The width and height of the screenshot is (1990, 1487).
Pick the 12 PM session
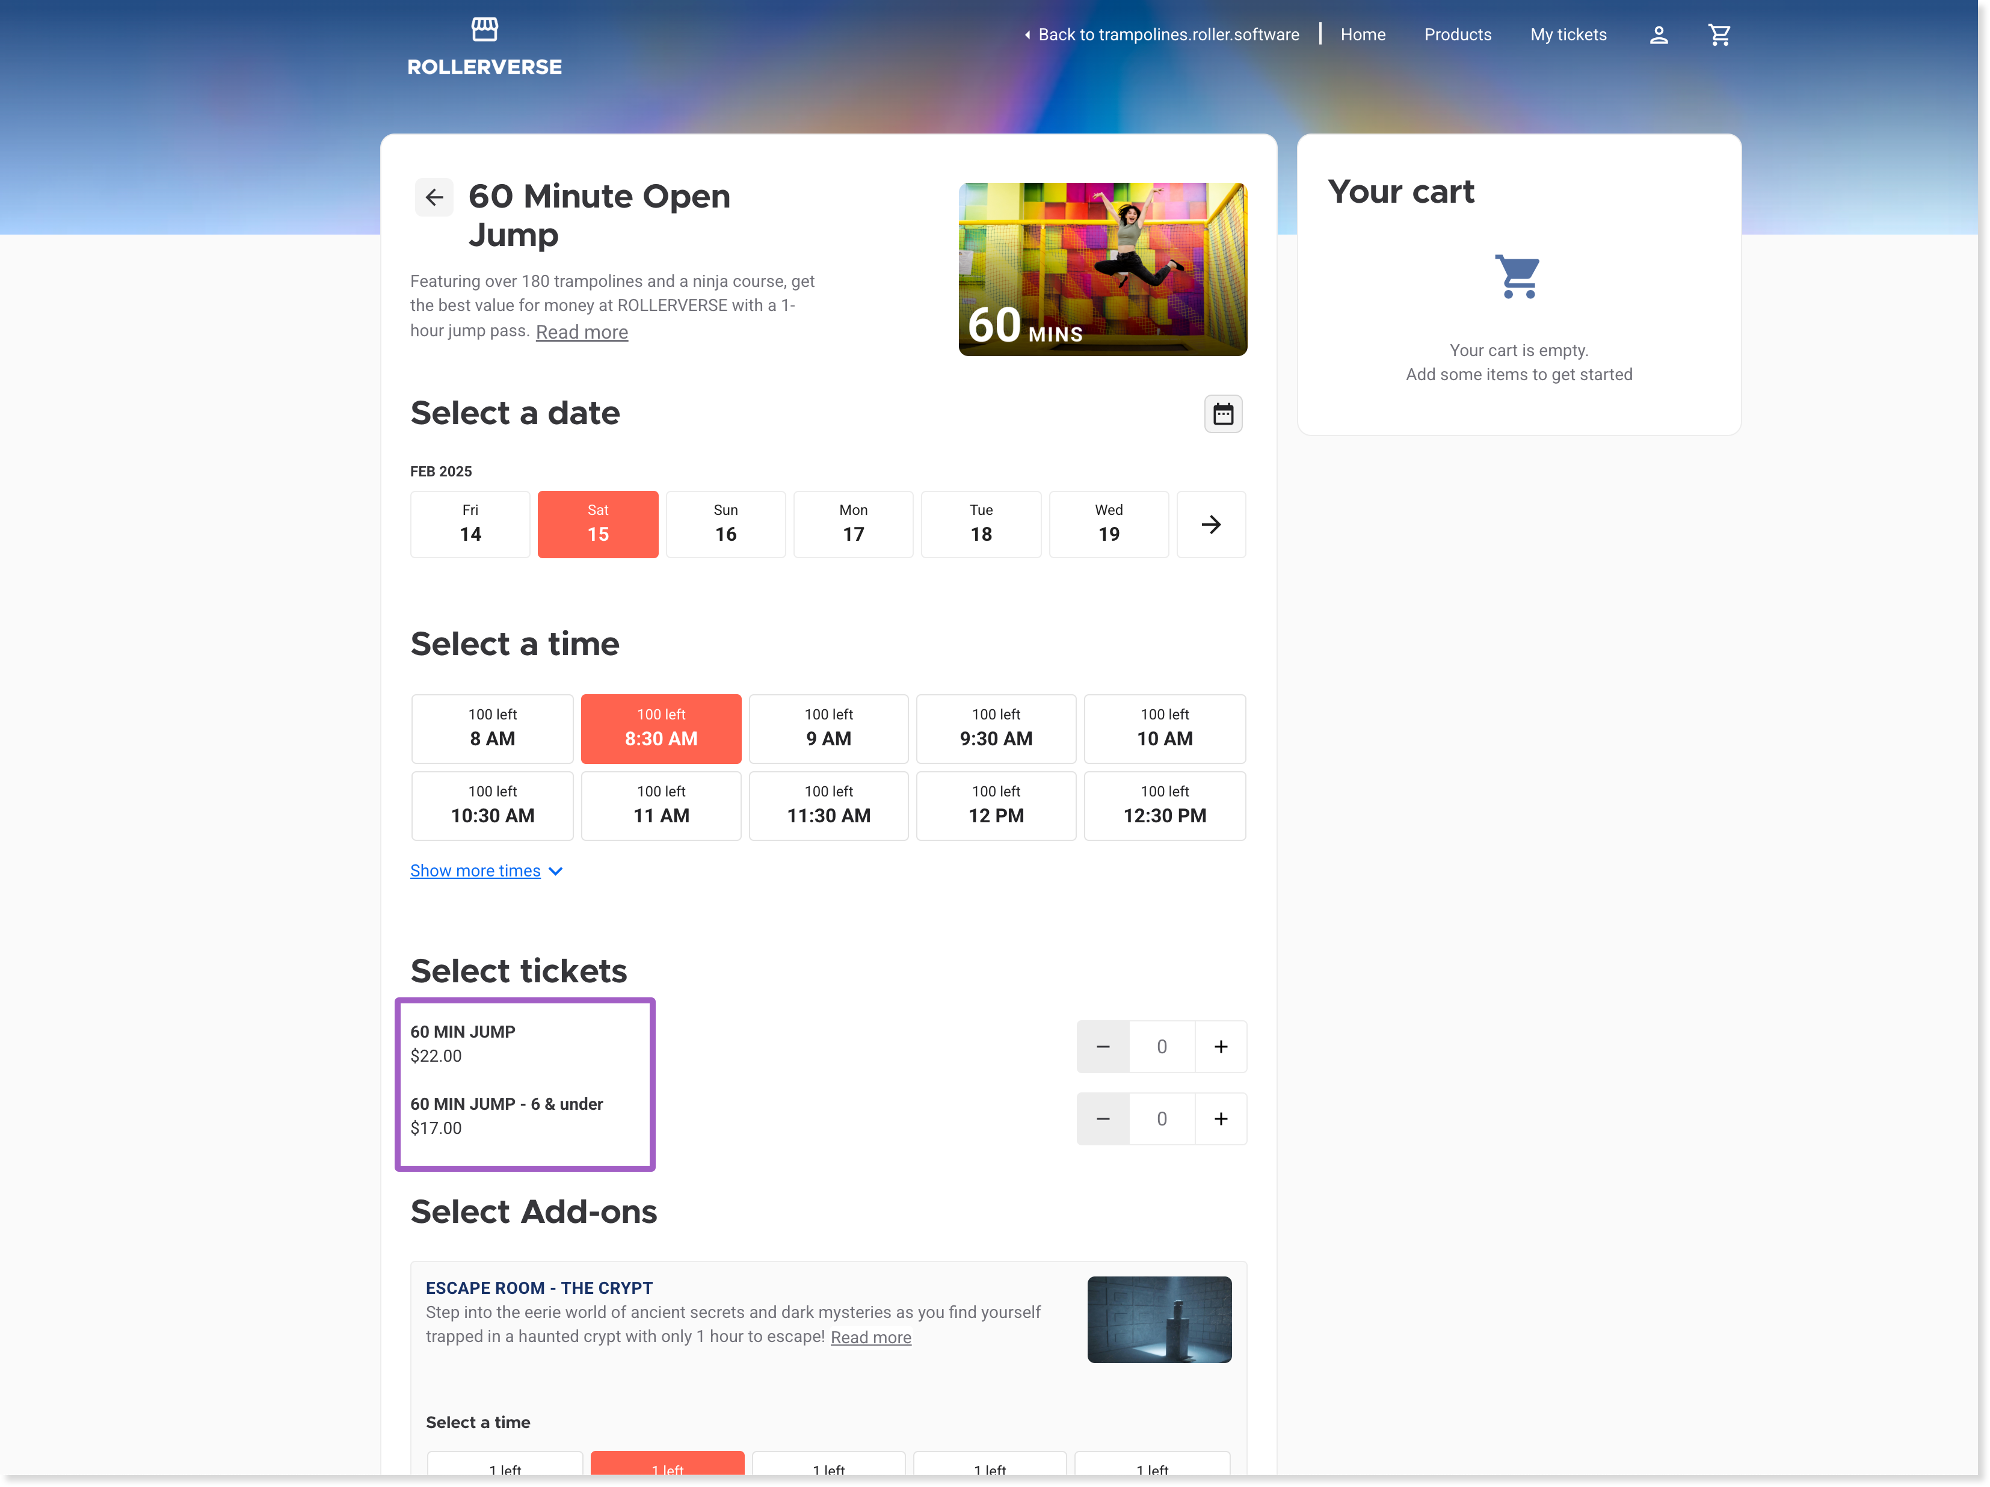tap(995, 806)
